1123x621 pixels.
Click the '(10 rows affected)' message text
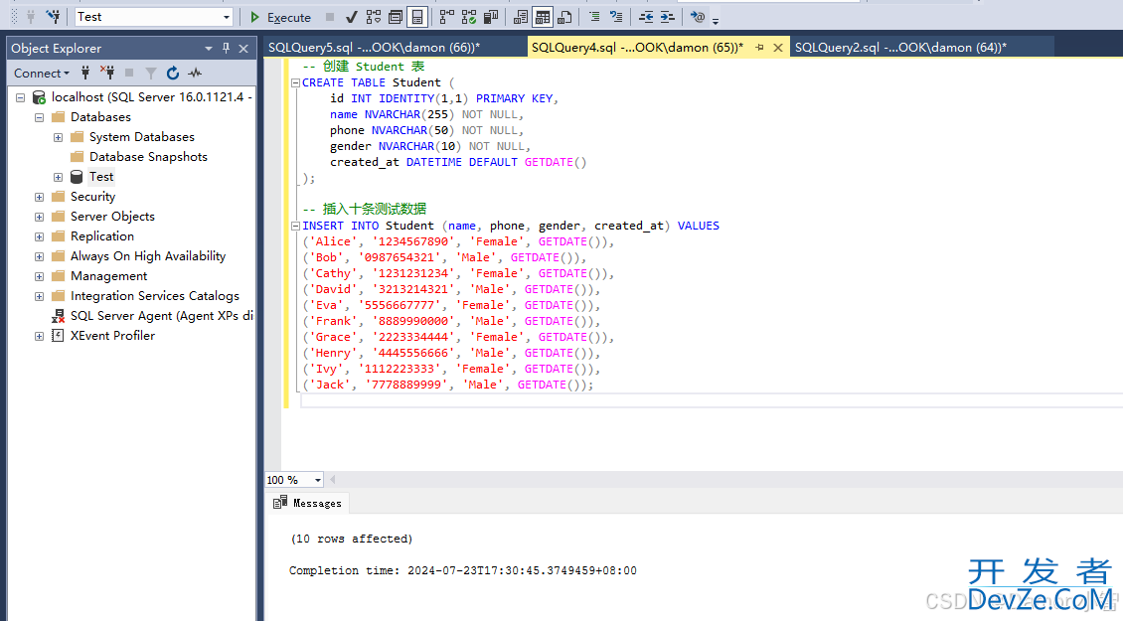(352, 539)
